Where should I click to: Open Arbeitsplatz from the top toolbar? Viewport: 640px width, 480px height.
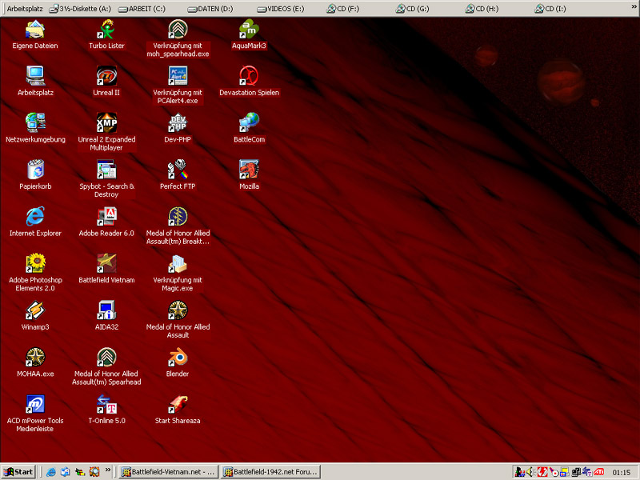tap(25, 9)
